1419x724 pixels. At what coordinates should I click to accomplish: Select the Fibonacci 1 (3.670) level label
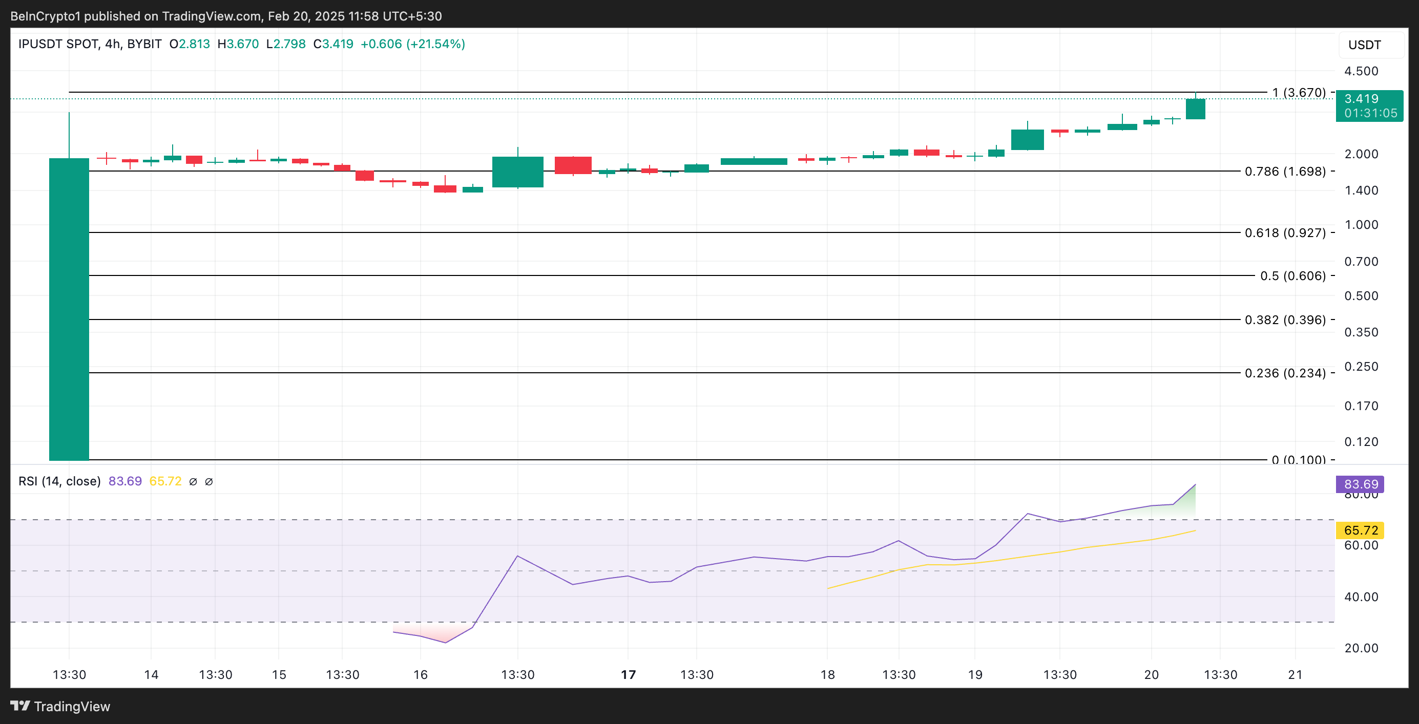(1299, 93)
